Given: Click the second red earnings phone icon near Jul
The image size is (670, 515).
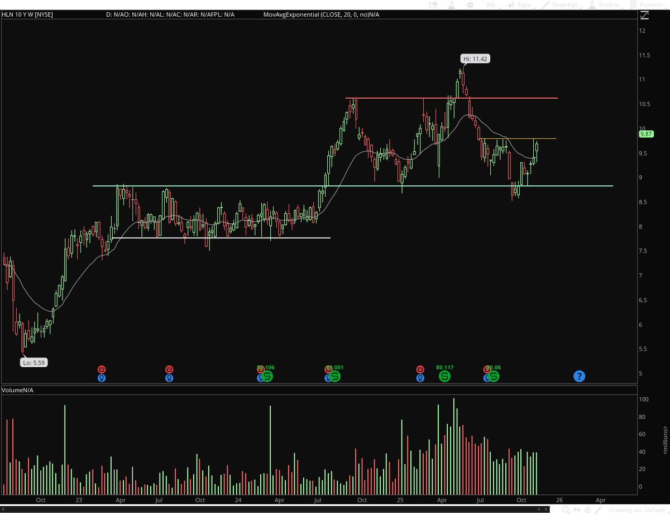Looking at the screenshot, I should pos(169,369).
